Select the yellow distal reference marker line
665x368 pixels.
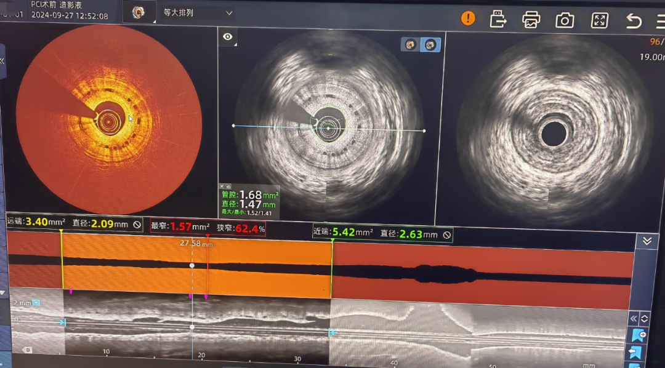[62, 261]
